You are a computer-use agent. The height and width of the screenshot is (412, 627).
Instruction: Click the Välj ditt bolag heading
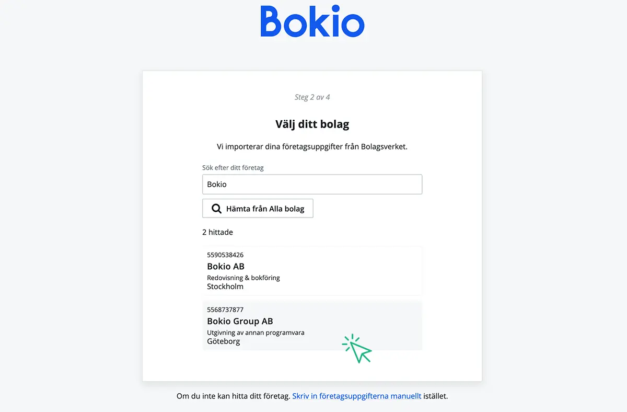[x=312, y=124]
